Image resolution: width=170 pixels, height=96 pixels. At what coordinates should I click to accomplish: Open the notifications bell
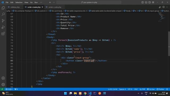(x=167, y=89)
